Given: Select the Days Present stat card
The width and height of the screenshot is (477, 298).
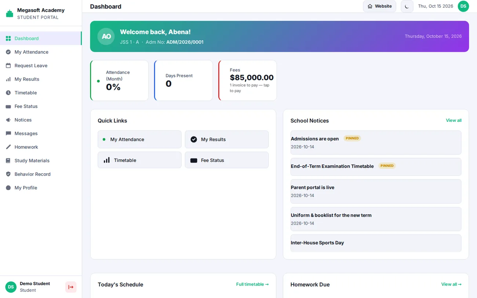Looking at the screenshot, I should pyautogui.click(x=183, y=80).
